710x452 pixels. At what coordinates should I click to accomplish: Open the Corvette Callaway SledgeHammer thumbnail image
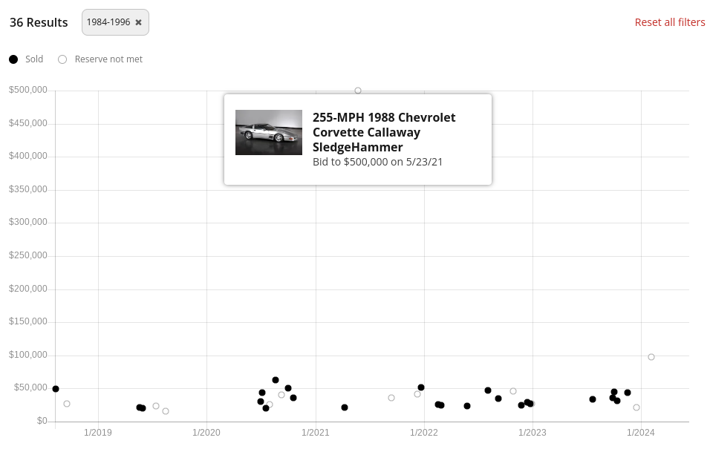(x=269, y=132)
